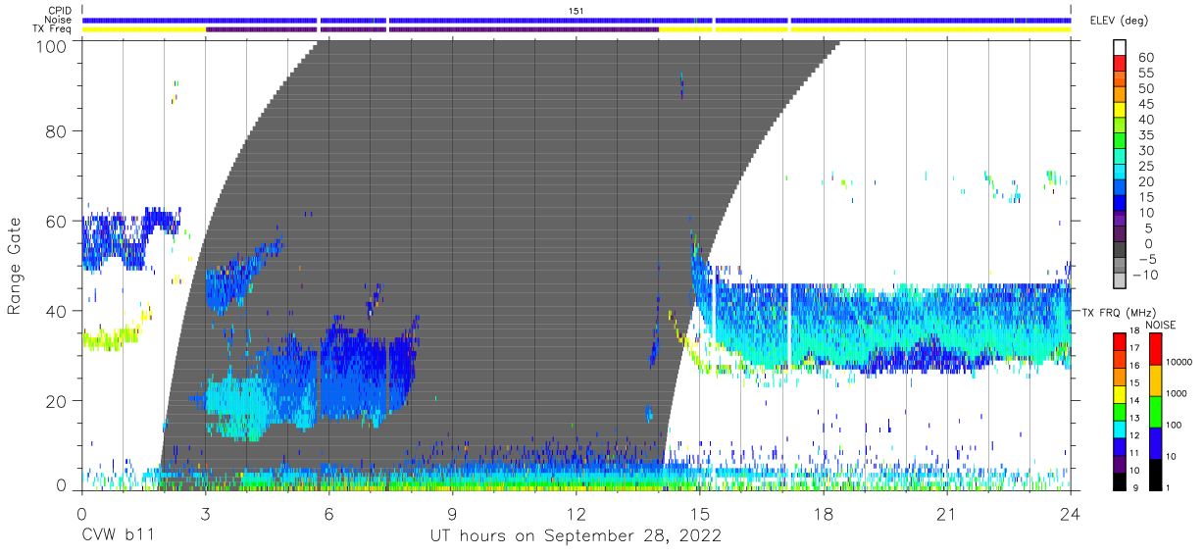This screenshot has width=1204, height=556.
Task: Click the 20 tick on Range Gate axis
Action: click(58, 400)
